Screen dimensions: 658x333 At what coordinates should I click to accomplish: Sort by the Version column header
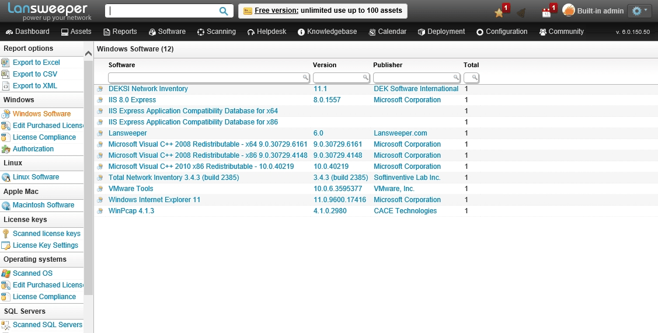[x=325, y=65]
